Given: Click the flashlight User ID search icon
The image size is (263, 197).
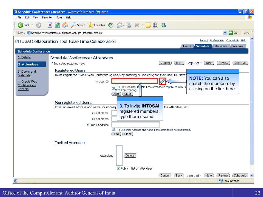Looking at the screenshot, I should tap(162, 82).
